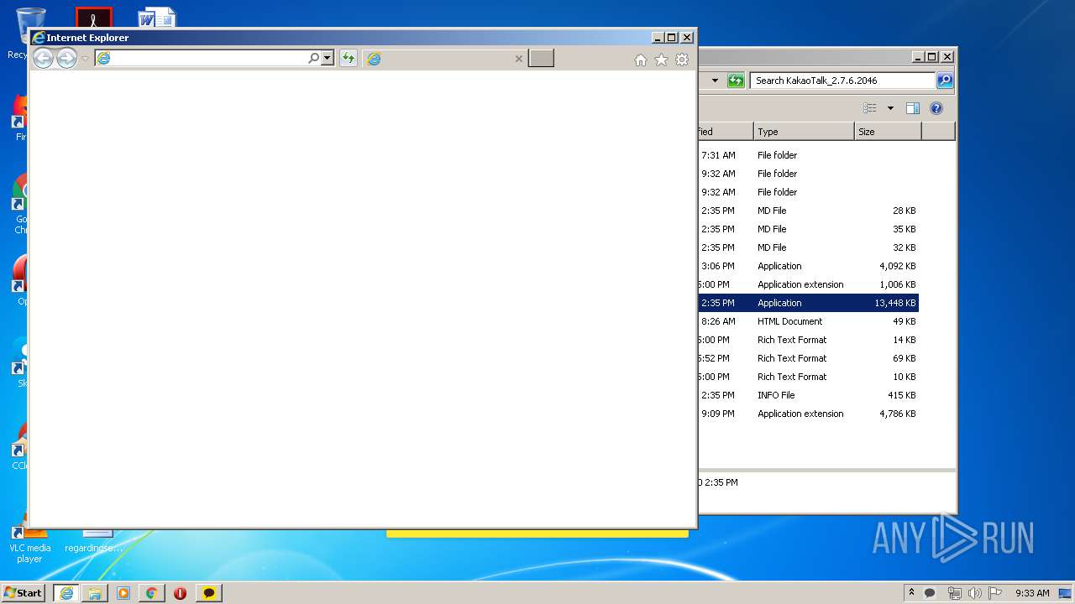Open a new tab in Internet Explorer

pyautogui.click(x=541, y=58)
